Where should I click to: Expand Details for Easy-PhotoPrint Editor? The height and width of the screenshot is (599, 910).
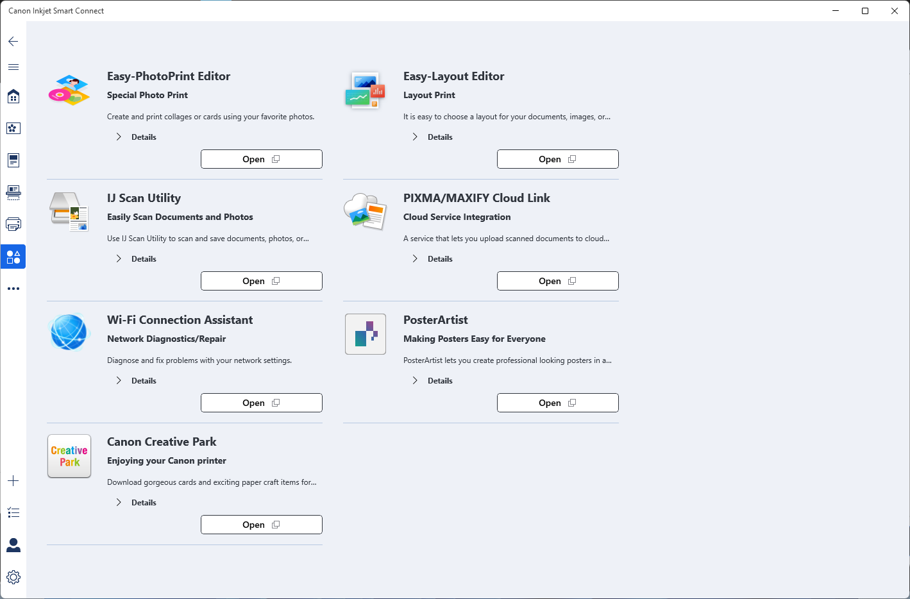click(137, 137)
